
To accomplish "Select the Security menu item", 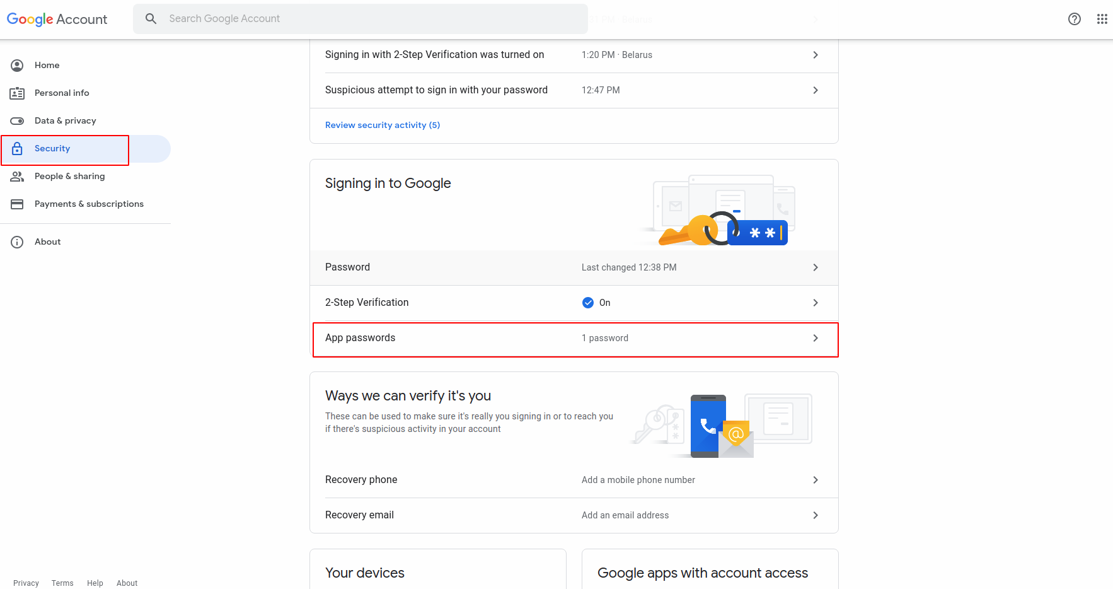I will pos(85,149).
